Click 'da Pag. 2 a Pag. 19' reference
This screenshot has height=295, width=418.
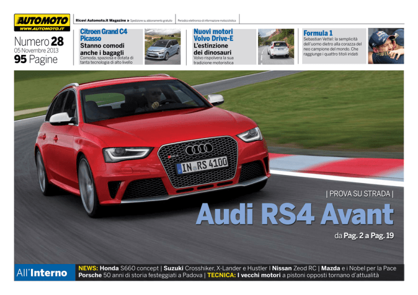[x=364, y=236]
